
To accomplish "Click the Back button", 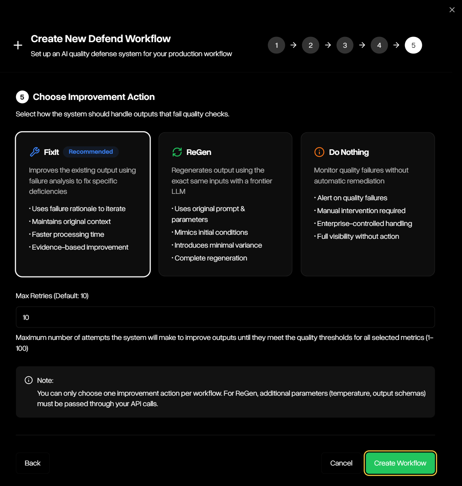I will [x=33, y=463].
